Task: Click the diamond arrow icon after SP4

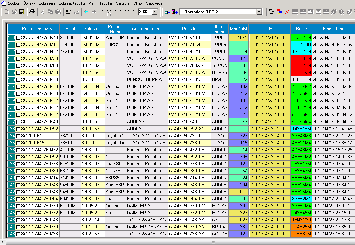Action: click(334, 12)
